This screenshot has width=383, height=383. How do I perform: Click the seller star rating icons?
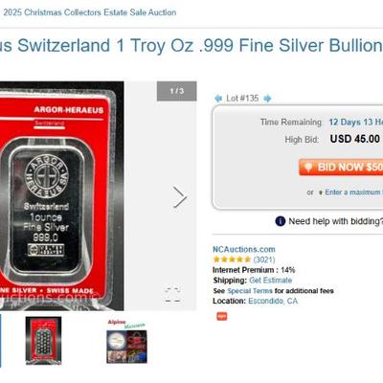click(x=232, y=259)
